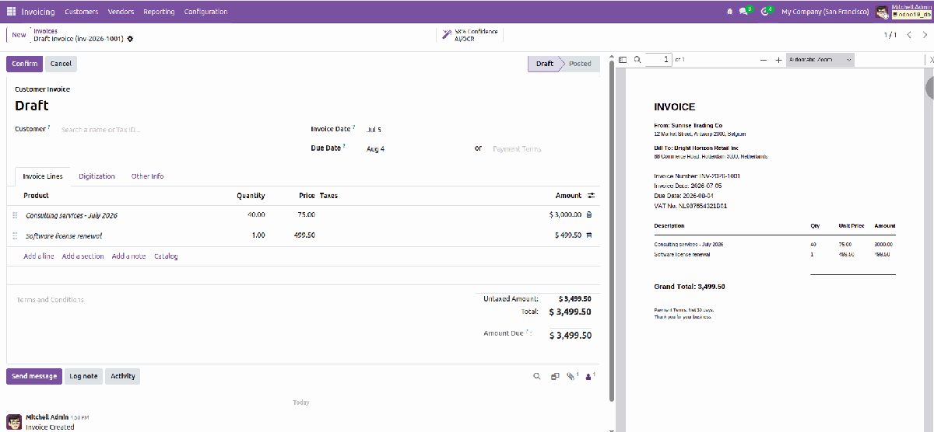Click the Draft status stage
The image size is (934, 432).
coord(545,64)
